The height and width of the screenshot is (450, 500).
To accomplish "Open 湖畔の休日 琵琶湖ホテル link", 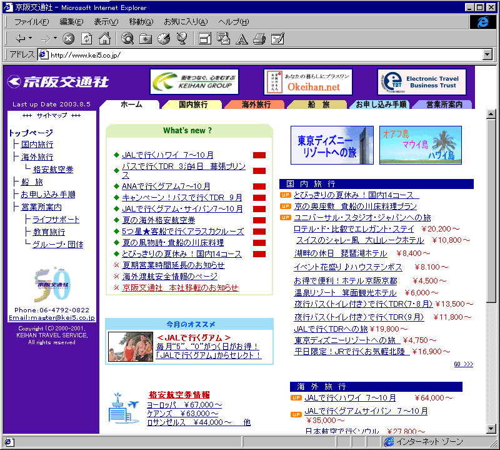I will (341, 253).
